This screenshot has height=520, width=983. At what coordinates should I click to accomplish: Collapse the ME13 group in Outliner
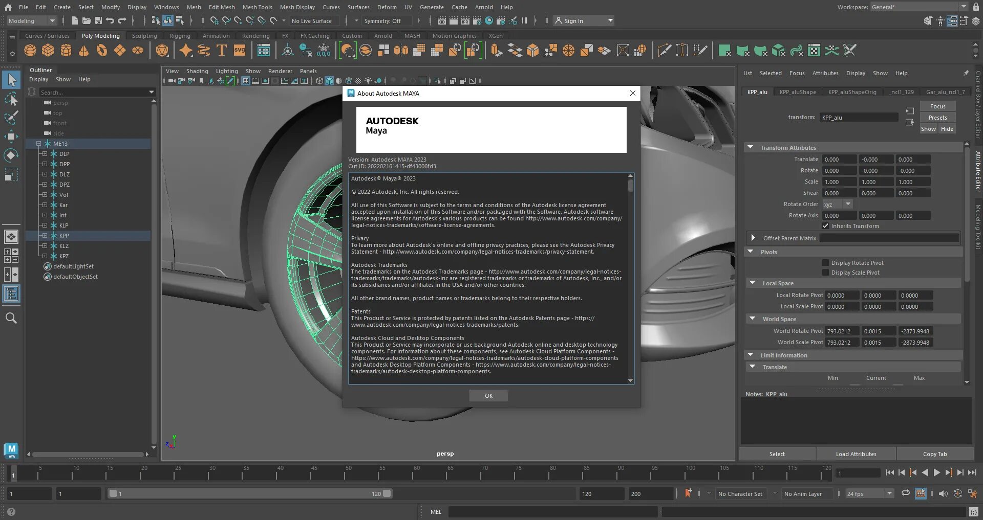click(x=38, y=143)
